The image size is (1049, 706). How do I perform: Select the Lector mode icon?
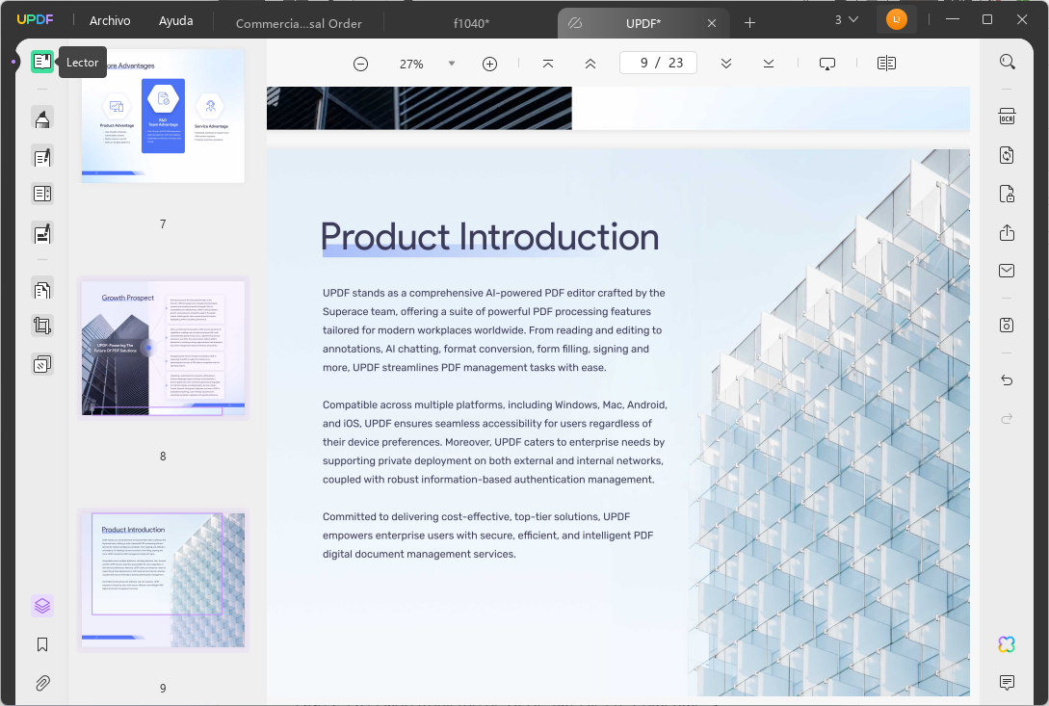pyautogui.click(x=42, y=61)
